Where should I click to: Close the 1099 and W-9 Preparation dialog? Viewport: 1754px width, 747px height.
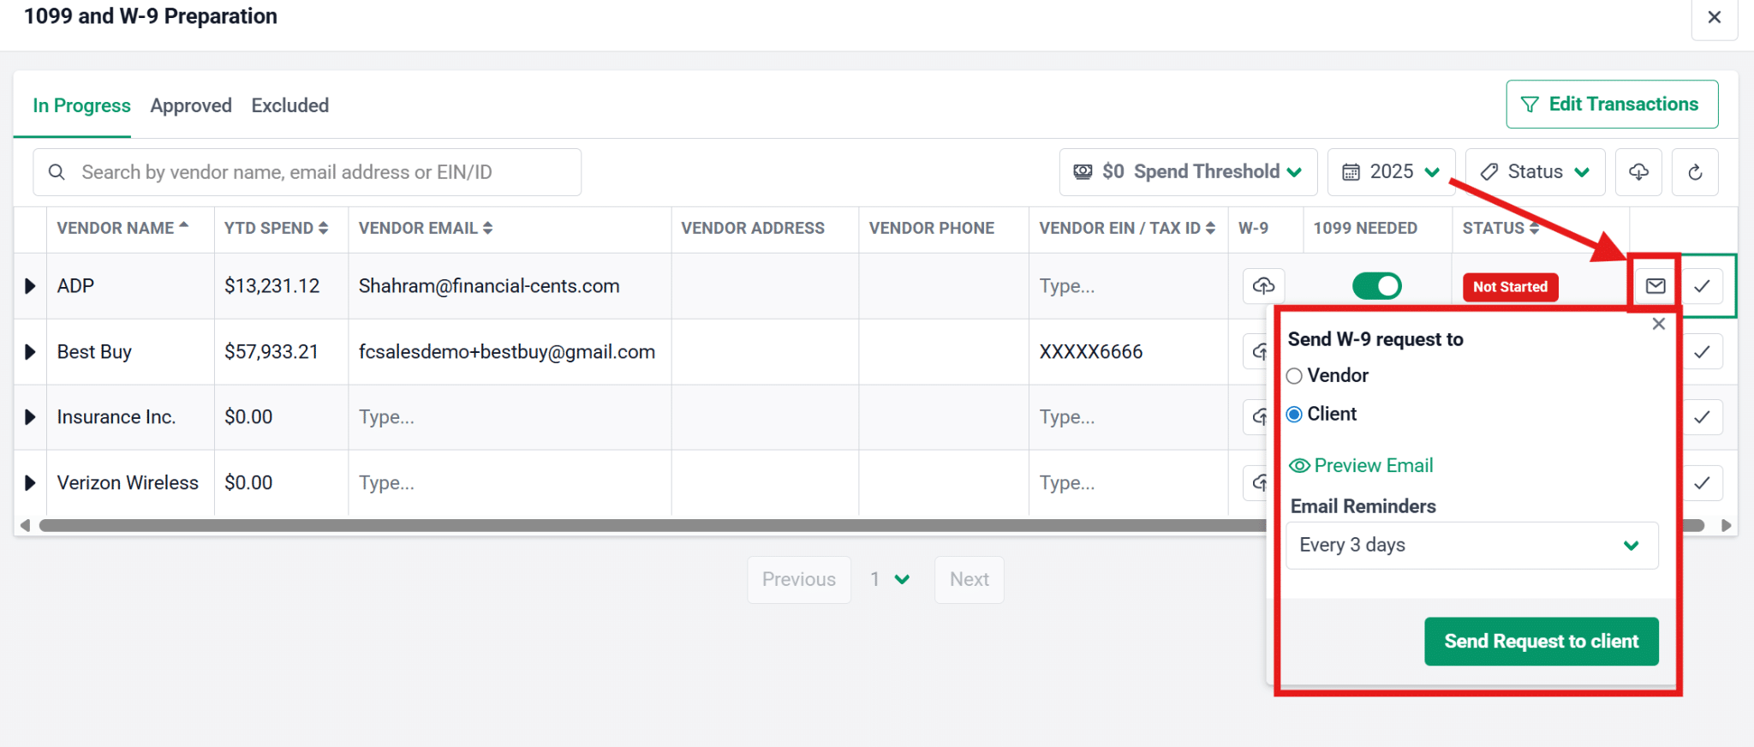[x=1715, y=17]
